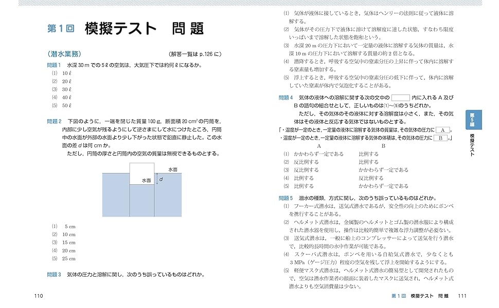Select the option beginning 'ヘルメット式潜水は'

pyautogui.click(x=368, y=226)
